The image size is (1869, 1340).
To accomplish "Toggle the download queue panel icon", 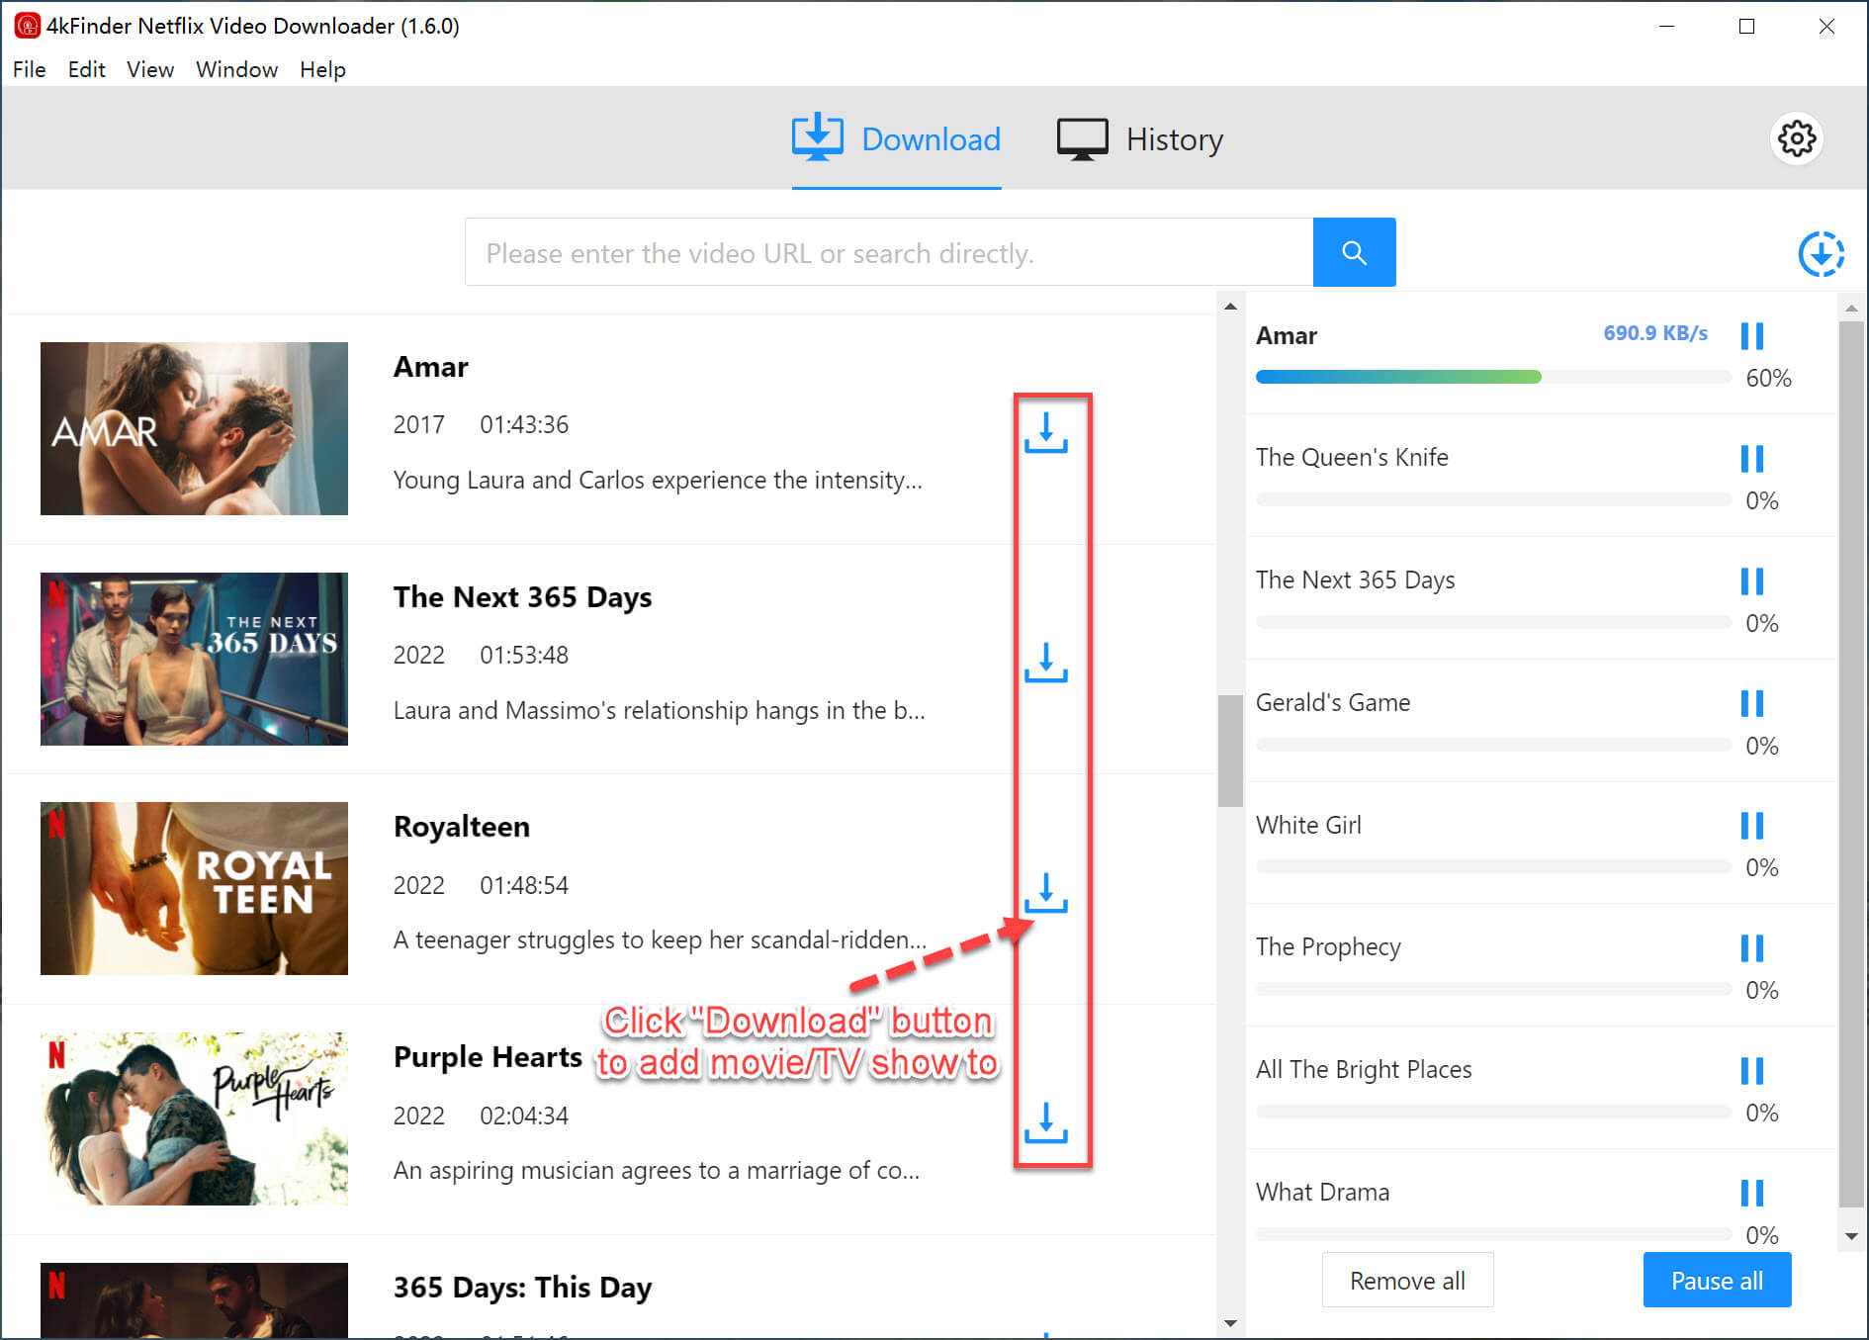I will [1821, 254].
